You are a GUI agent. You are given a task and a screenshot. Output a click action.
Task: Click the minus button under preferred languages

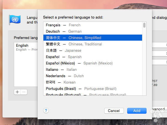pyautogui.click(x=24, y=92)
